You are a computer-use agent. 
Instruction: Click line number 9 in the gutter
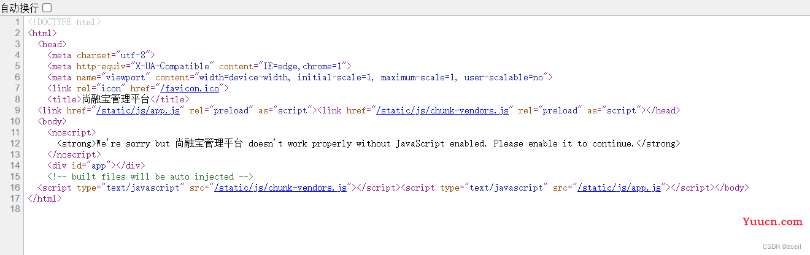(x=18, y=110)
